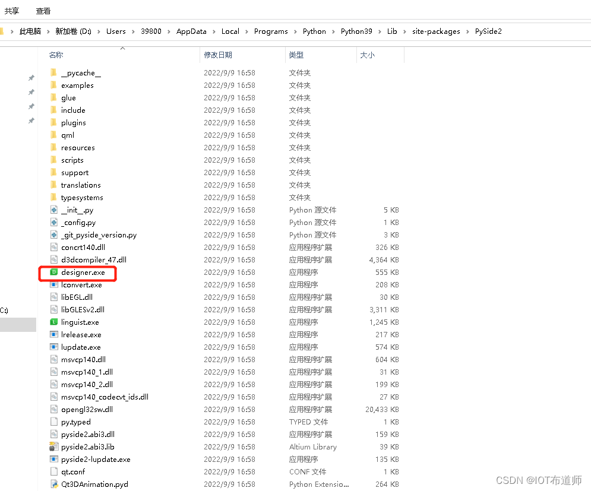Select the file name msvcp140_1.dll

pos(87,372)
